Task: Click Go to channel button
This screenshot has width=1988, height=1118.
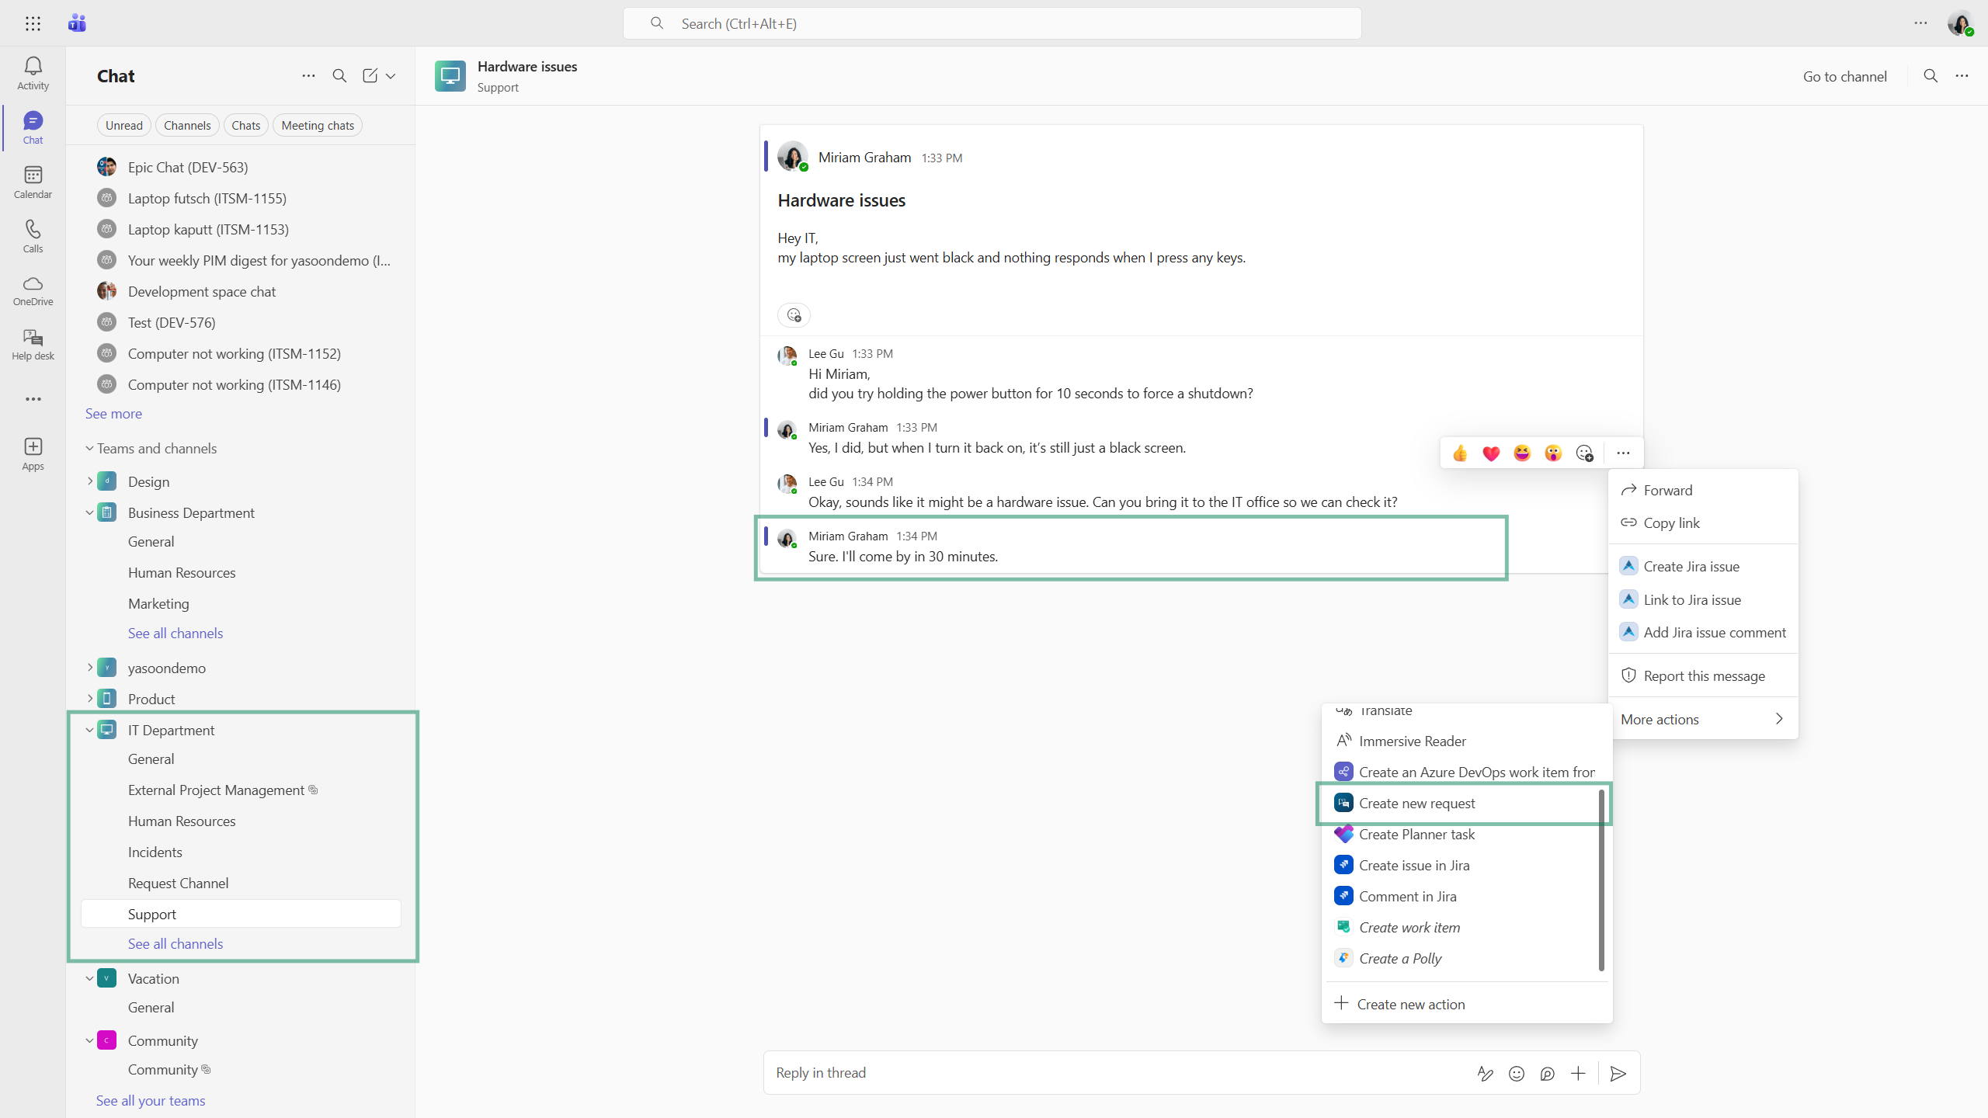Action: tap(1844, 76)
